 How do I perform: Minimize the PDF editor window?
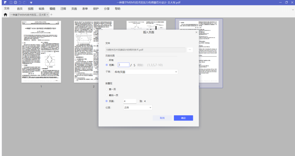coord(281,3)
